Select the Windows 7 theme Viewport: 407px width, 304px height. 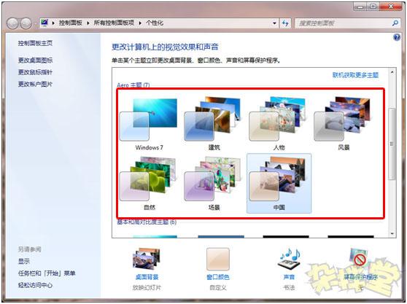(x=149, y=123)
